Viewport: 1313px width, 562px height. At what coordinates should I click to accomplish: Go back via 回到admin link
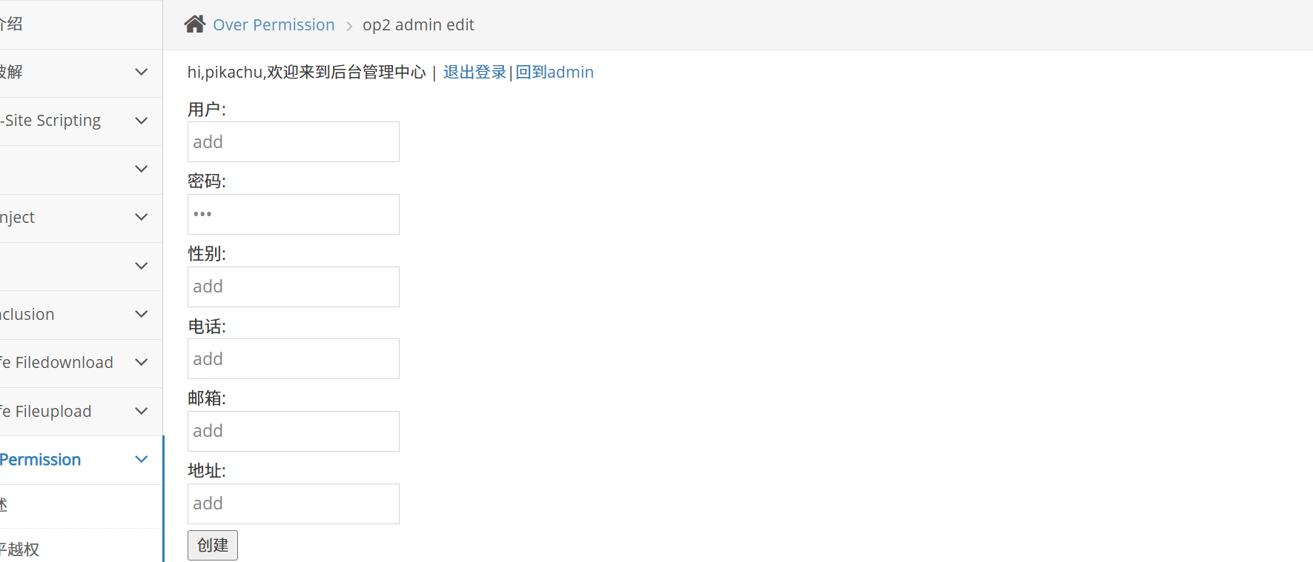coord(555,73)
